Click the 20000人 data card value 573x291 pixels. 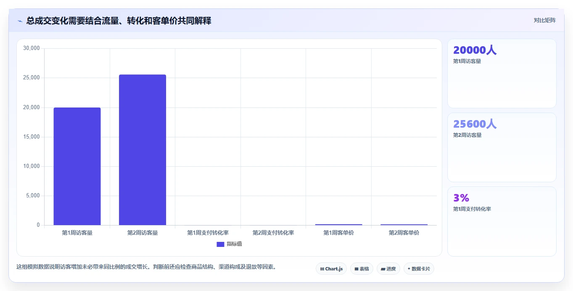(x=475, y=50)
